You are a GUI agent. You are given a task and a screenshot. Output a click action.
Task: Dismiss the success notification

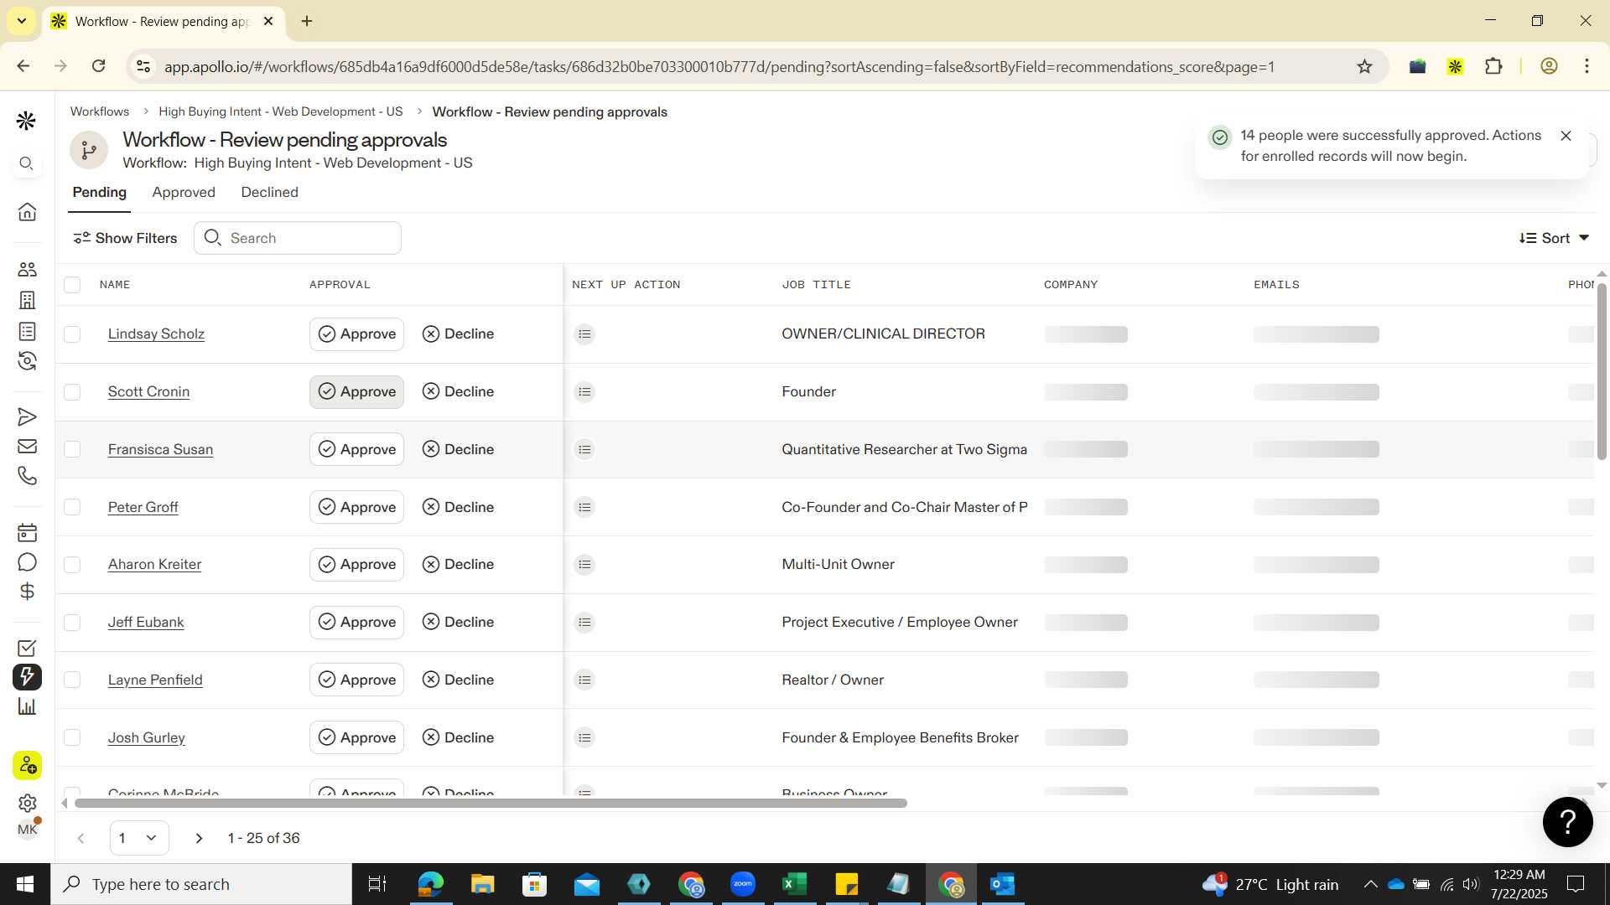click(x=1566, y=136)
